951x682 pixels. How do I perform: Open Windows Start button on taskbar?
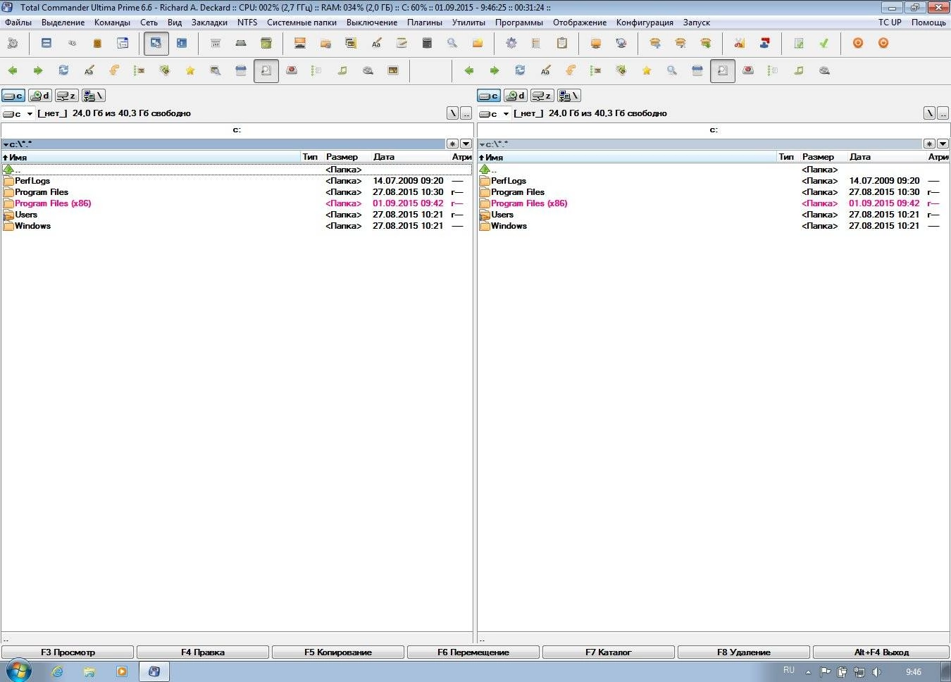coord(18,671)
